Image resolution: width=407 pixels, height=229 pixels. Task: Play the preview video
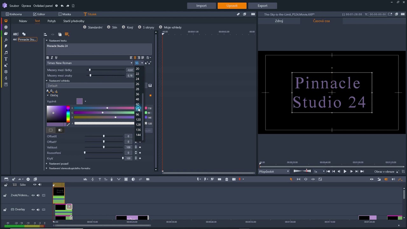tap(345, 171)
